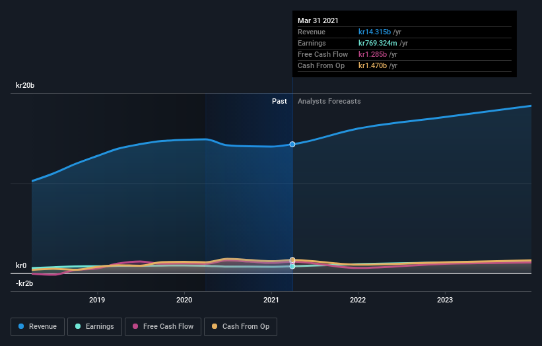Click the kr1.470b cash from op value

tap(372, 65)
